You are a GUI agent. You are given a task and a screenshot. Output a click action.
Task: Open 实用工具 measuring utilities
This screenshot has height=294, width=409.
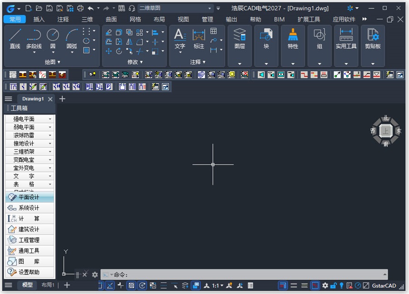tap(346, 39)
